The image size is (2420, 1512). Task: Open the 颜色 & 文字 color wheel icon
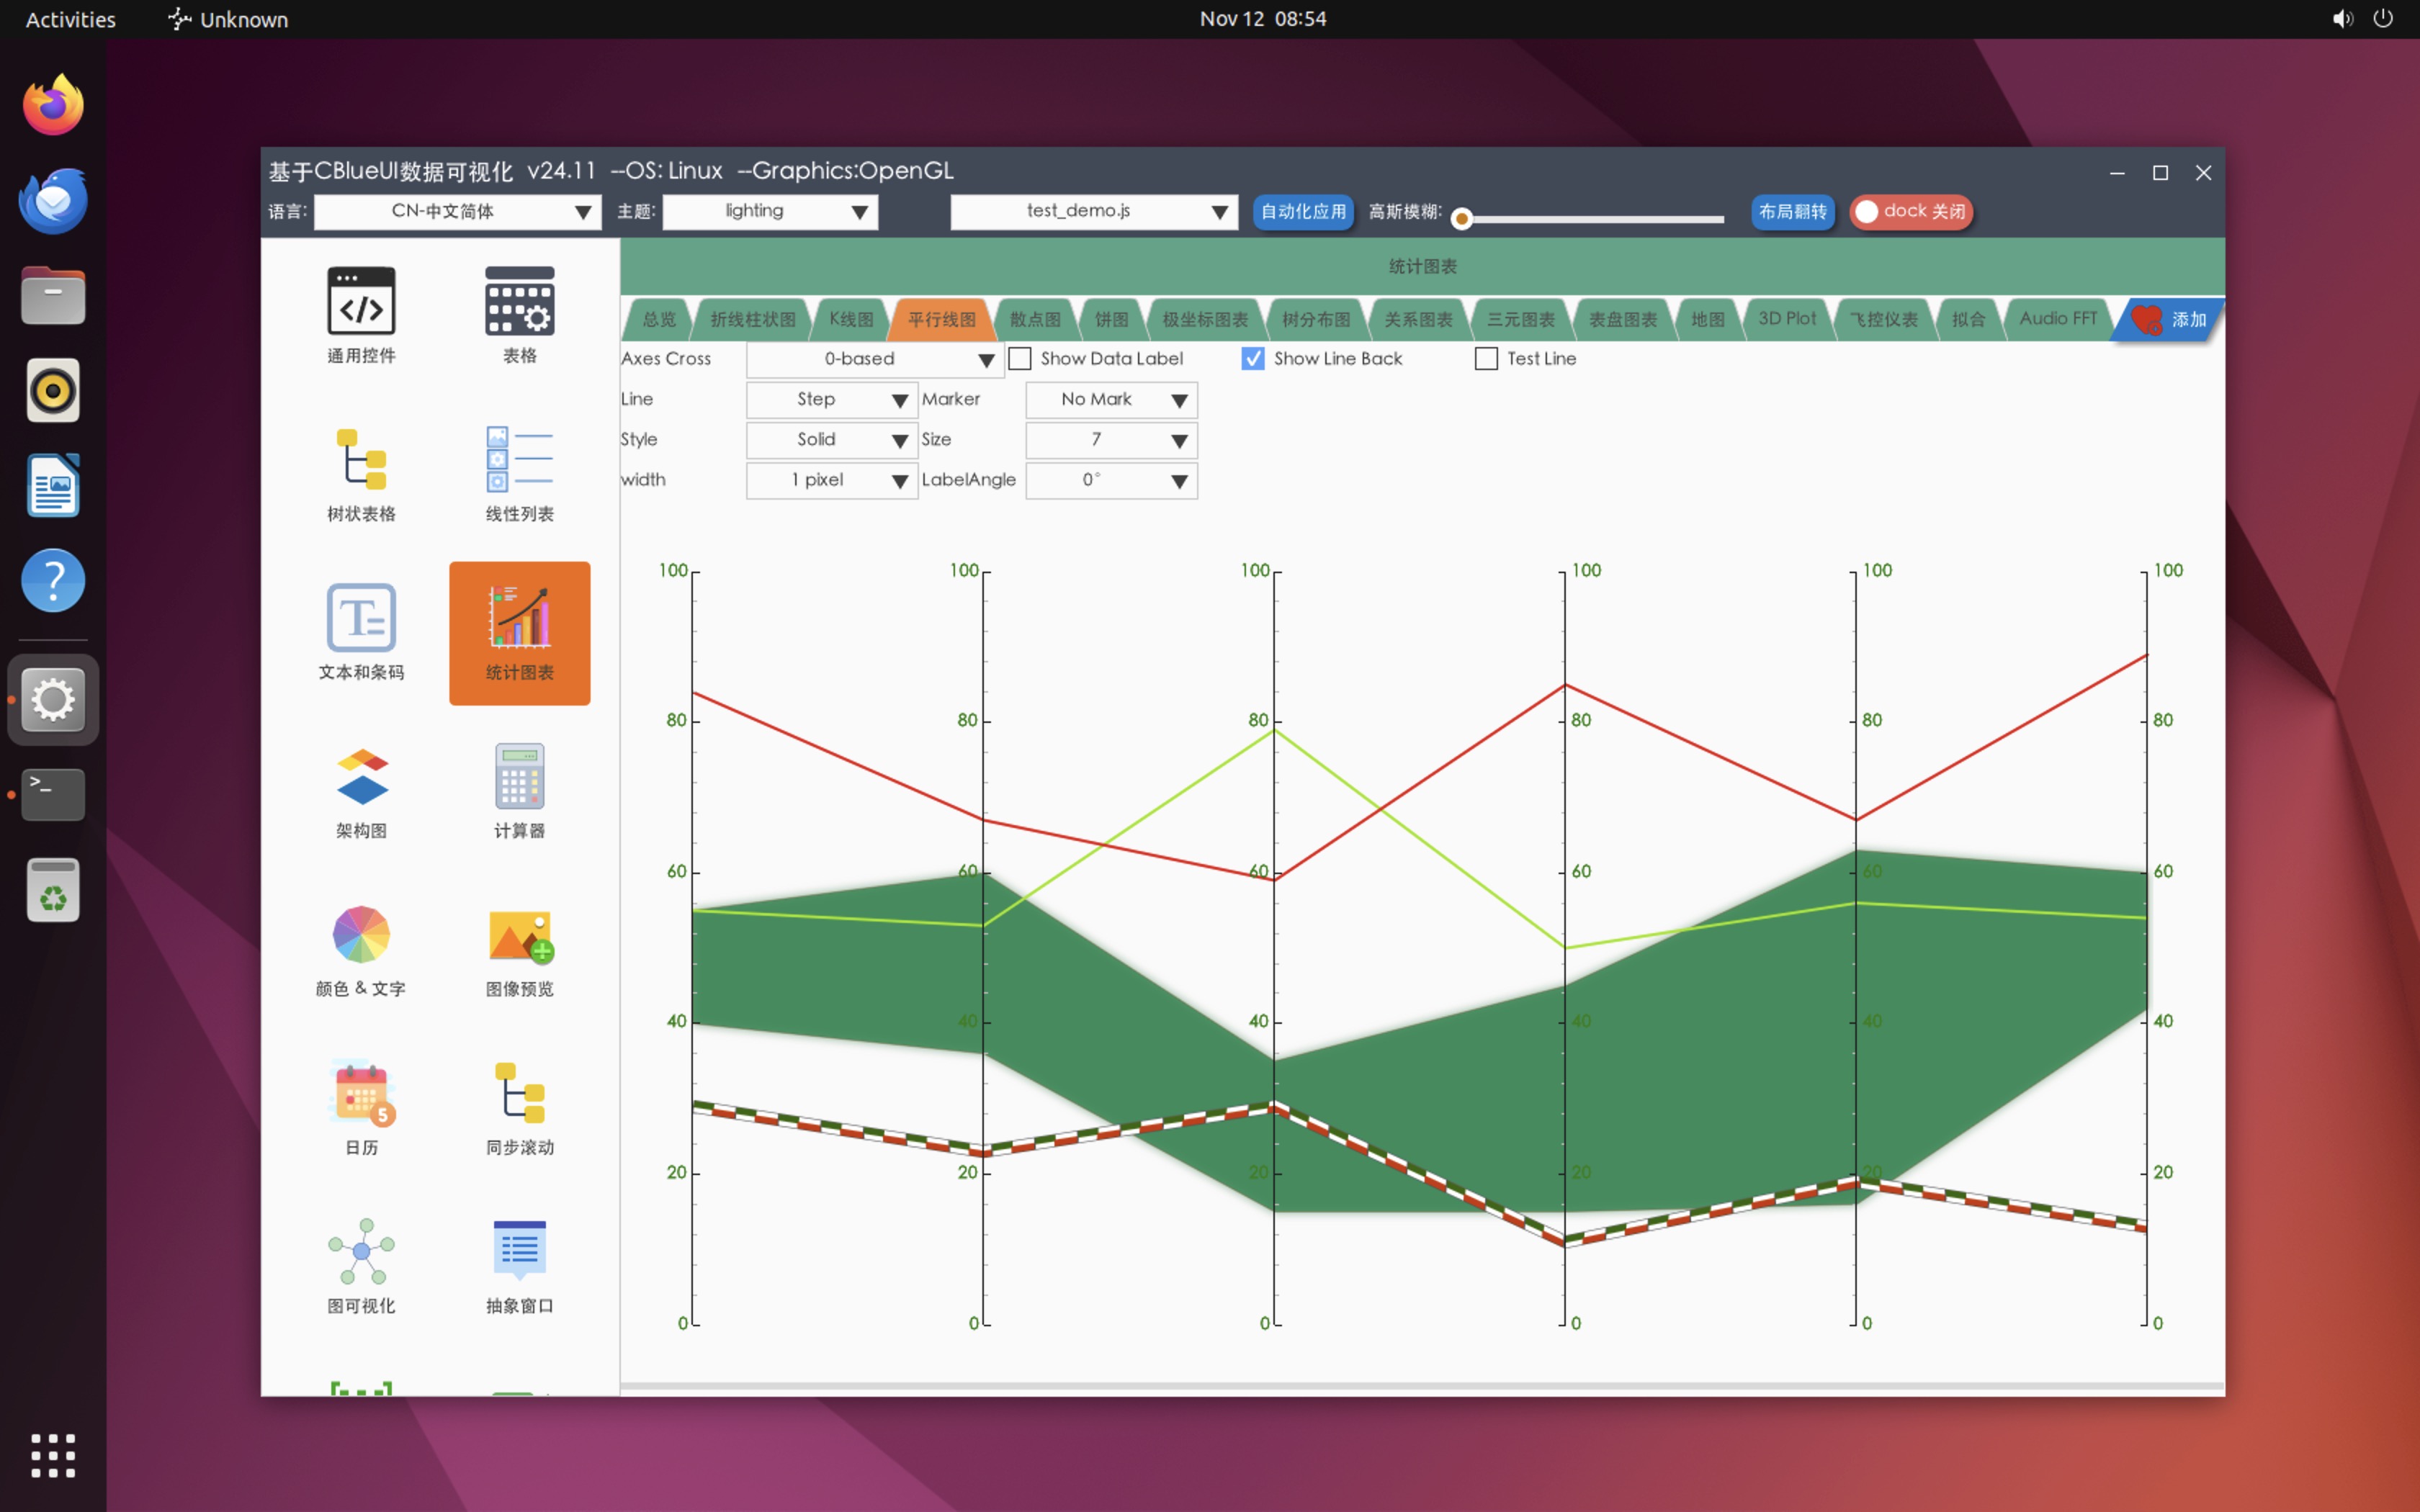point(361,935)
